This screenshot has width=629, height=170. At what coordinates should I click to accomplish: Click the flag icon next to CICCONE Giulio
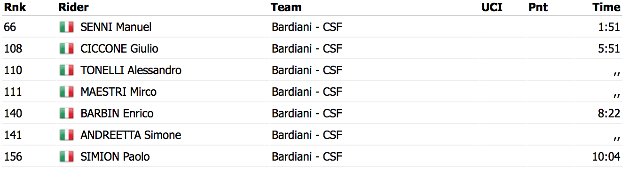[x=67, y=49]
